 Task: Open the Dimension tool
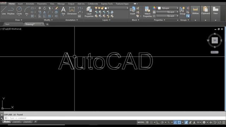tap(72, 11)
